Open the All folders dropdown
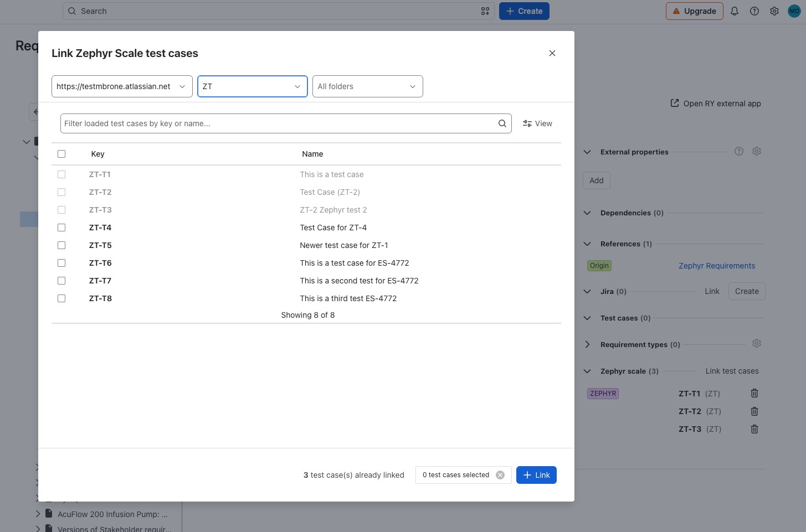 coord(368,86)
